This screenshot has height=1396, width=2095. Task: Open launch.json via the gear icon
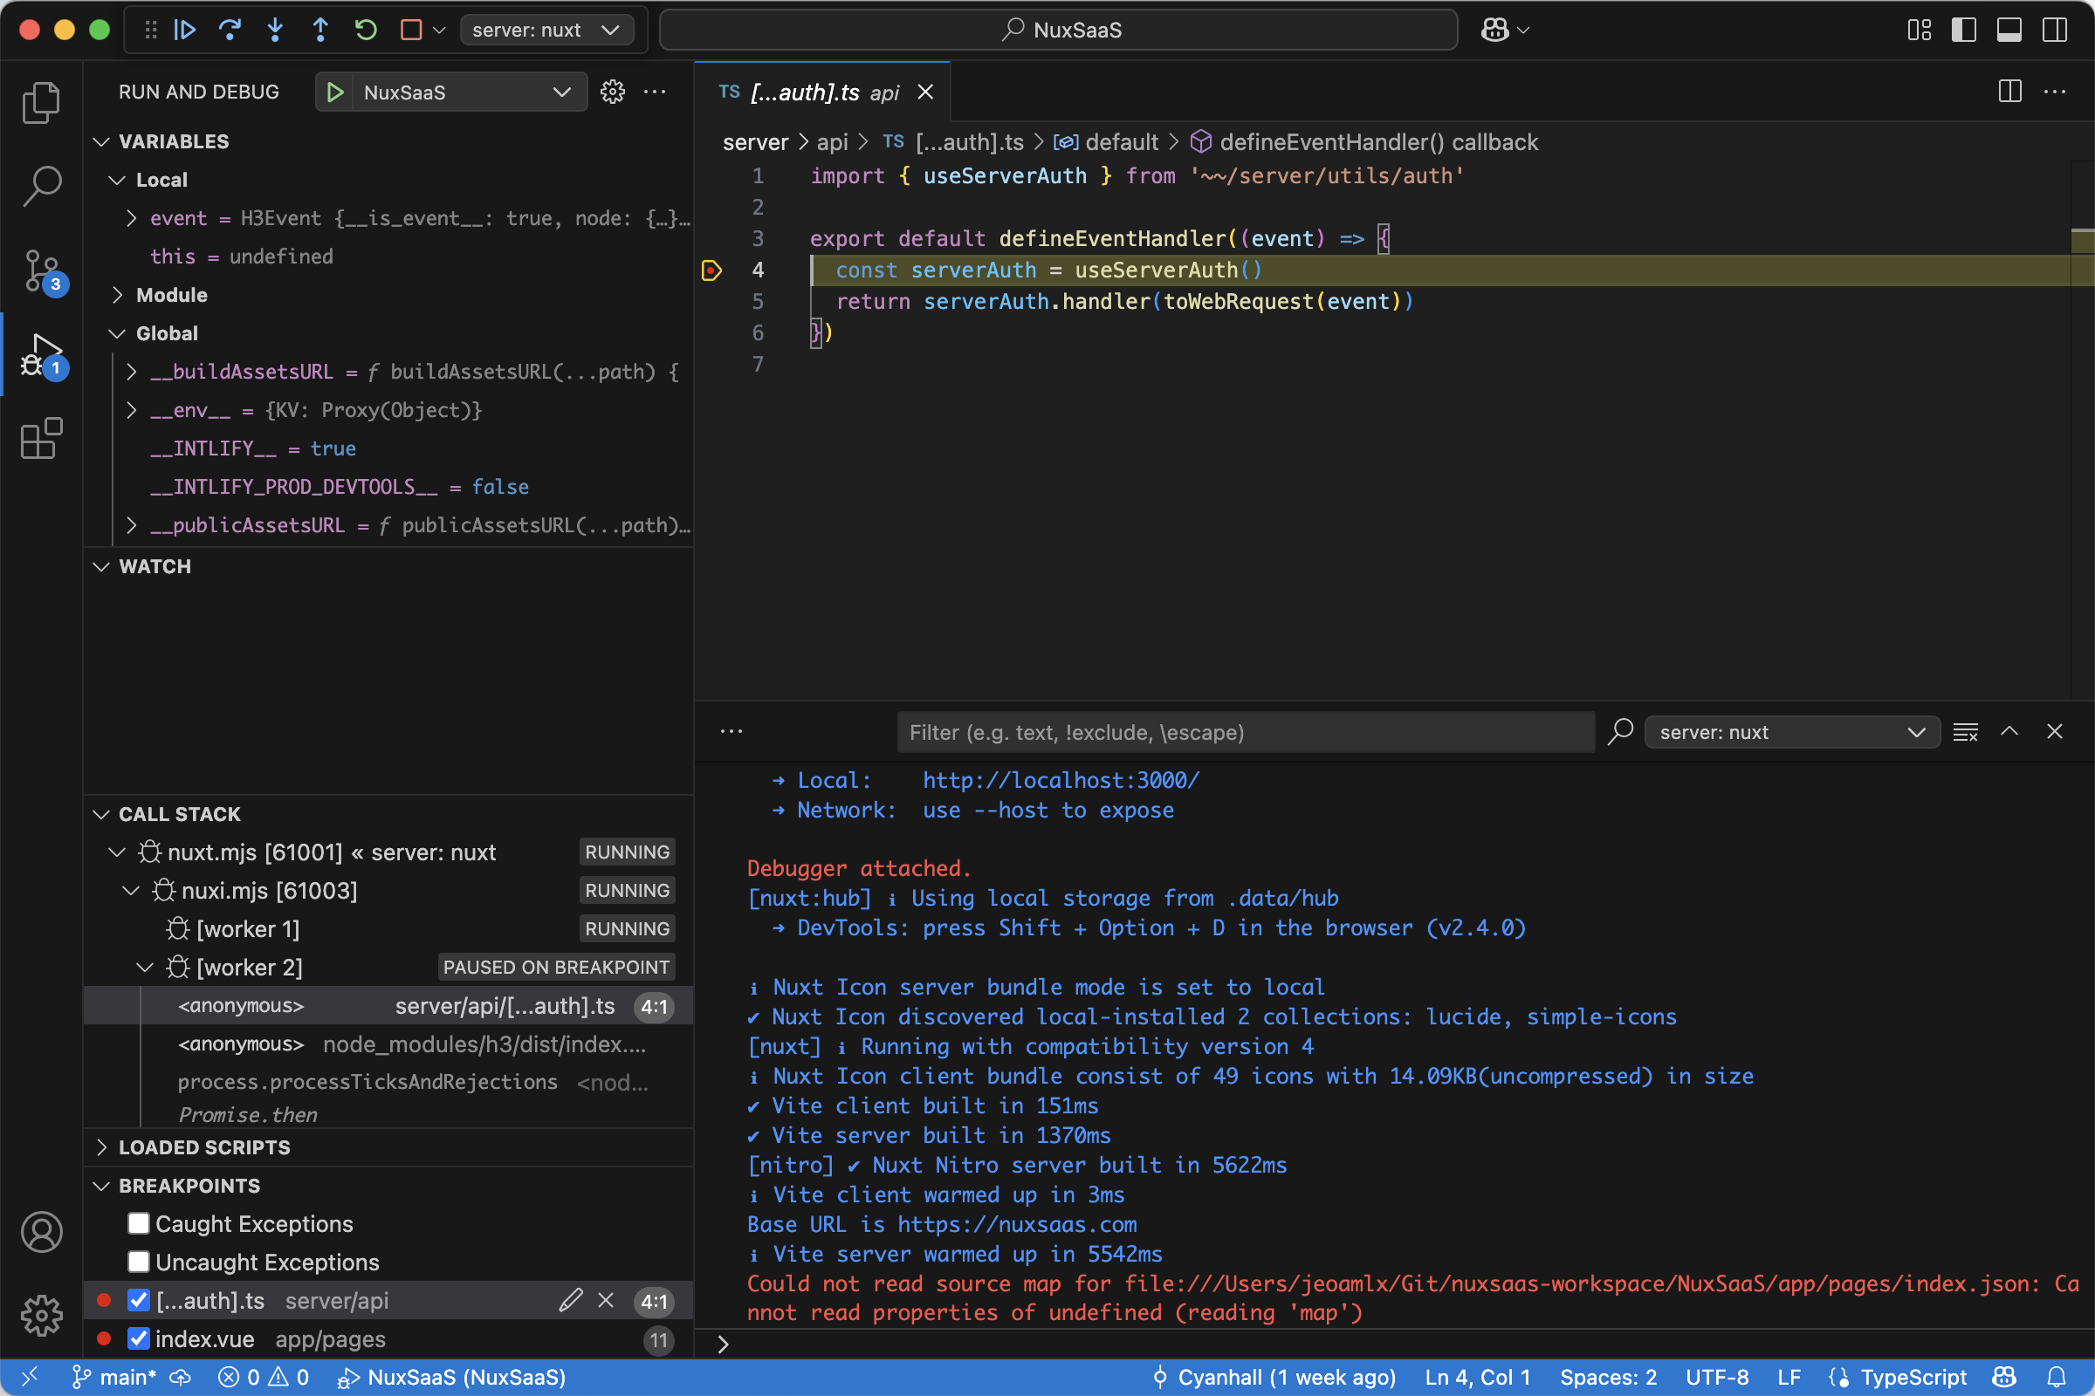coord(612,92)
